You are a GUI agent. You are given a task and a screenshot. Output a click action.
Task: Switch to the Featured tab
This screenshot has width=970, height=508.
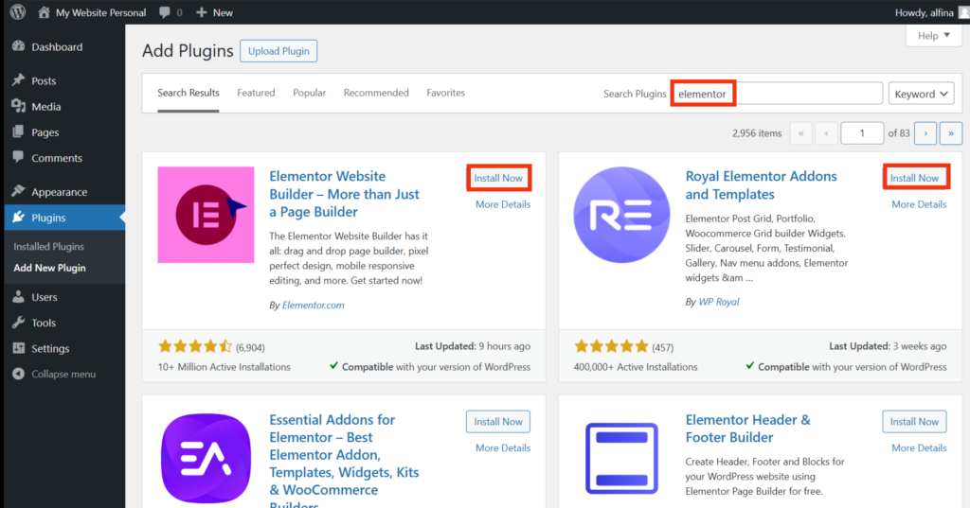click(256, 93)
